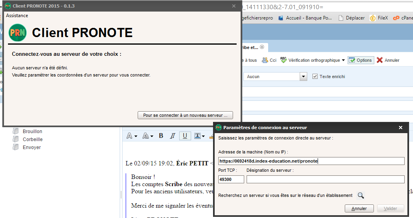Click Pour se connecter à un nouveau serveur
This screenshot has height=218, width=413.
click(185, 115)
